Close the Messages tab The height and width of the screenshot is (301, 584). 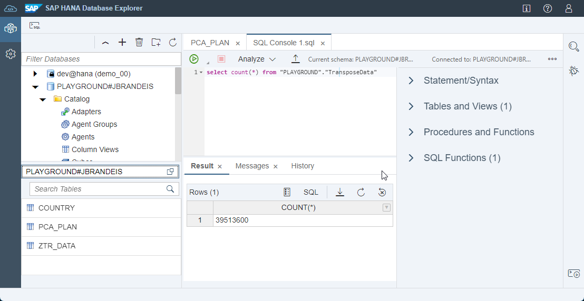(x=276, y=166)
